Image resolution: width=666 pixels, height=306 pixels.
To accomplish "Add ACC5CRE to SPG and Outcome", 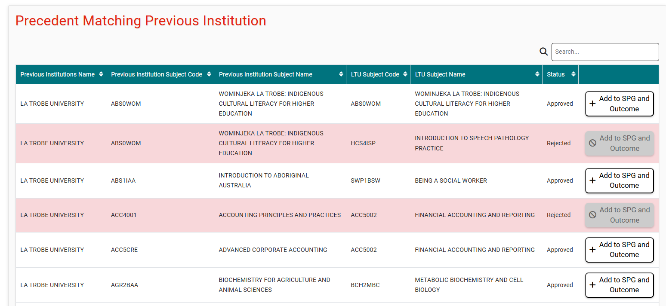I will (619, 250).
